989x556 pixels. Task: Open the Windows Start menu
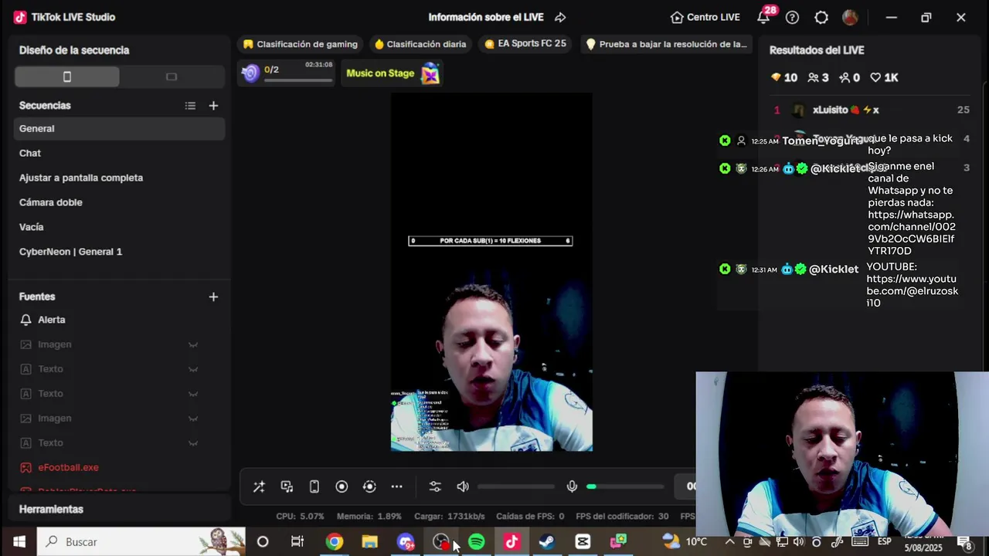pyautogui.click(x=19, y=542)
